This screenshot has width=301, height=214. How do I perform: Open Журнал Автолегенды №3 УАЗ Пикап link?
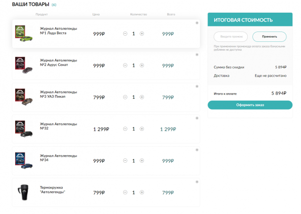(x=59, y=95)
